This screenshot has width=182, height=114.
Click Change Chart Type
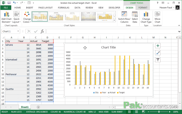pos(146,17)
